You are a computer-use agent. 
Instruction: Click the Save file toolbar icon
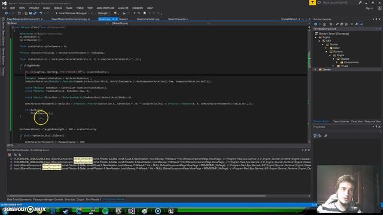pyautogui.click(x=31, y=13)
